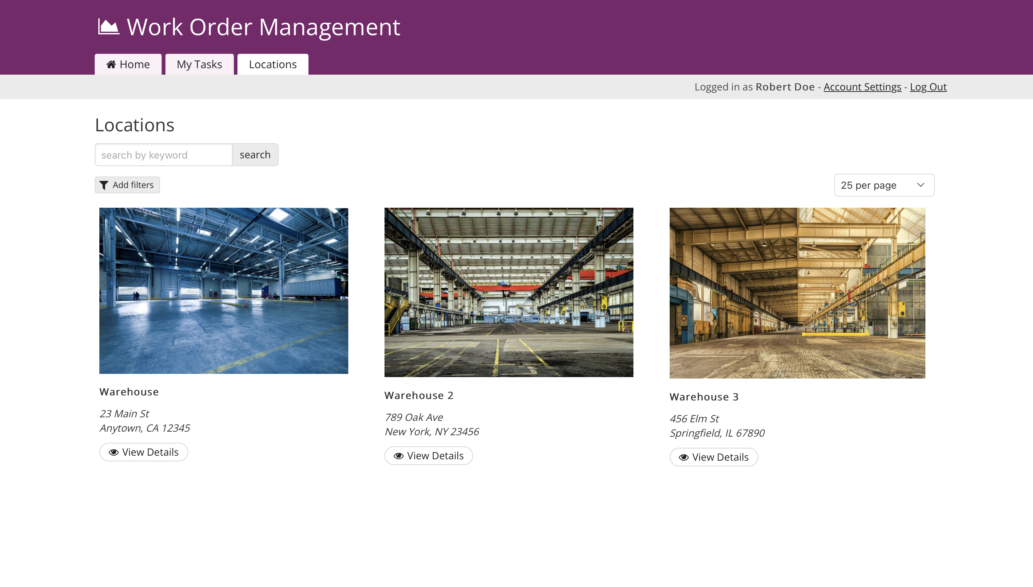Click the Log Out link
The width and height of the screenshot is (1033, 587).
(x=928, y=87)
